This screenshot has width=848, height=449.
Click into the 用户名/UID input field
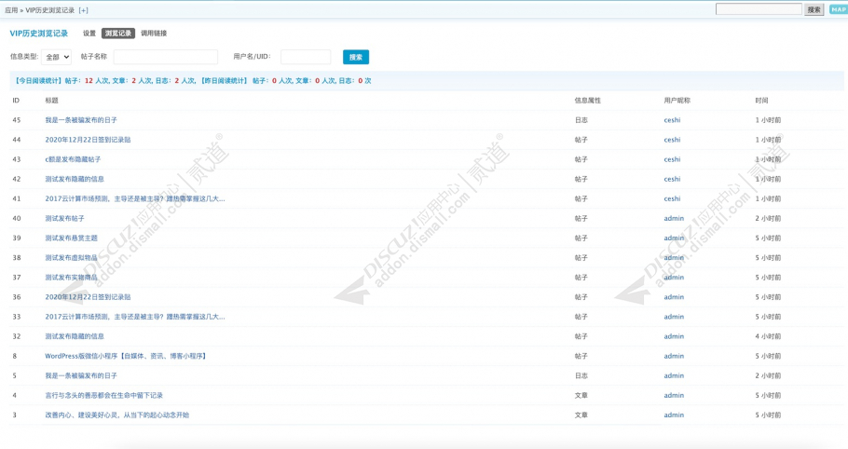(x=306, y=57)
